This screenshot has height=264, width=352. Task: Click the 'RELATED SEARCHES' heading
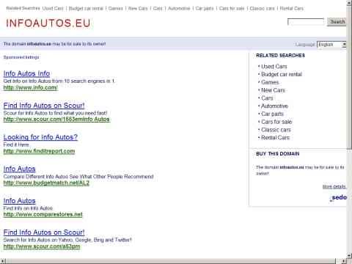(280, 56)
